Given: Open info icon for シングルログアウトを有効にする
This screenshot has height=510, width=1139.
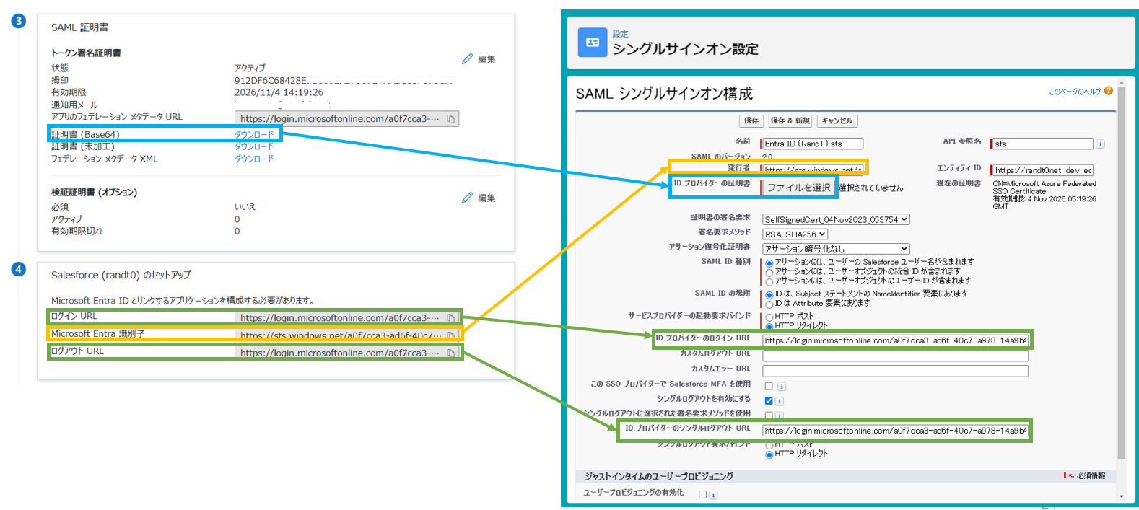Looking at the screenshot, I should (x=780, y=402).
